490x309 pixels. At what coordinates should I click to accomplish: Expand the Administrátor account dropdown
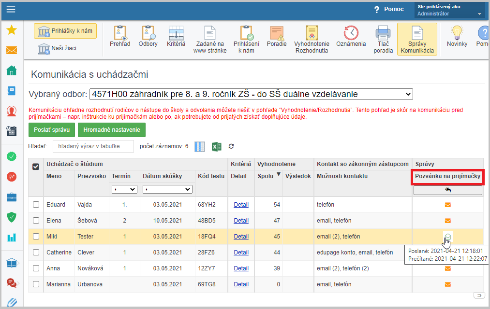[x=450, y=10]
